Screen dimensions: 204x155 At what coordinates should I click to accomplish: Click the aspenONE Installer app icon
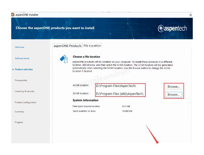pos(13,15)
